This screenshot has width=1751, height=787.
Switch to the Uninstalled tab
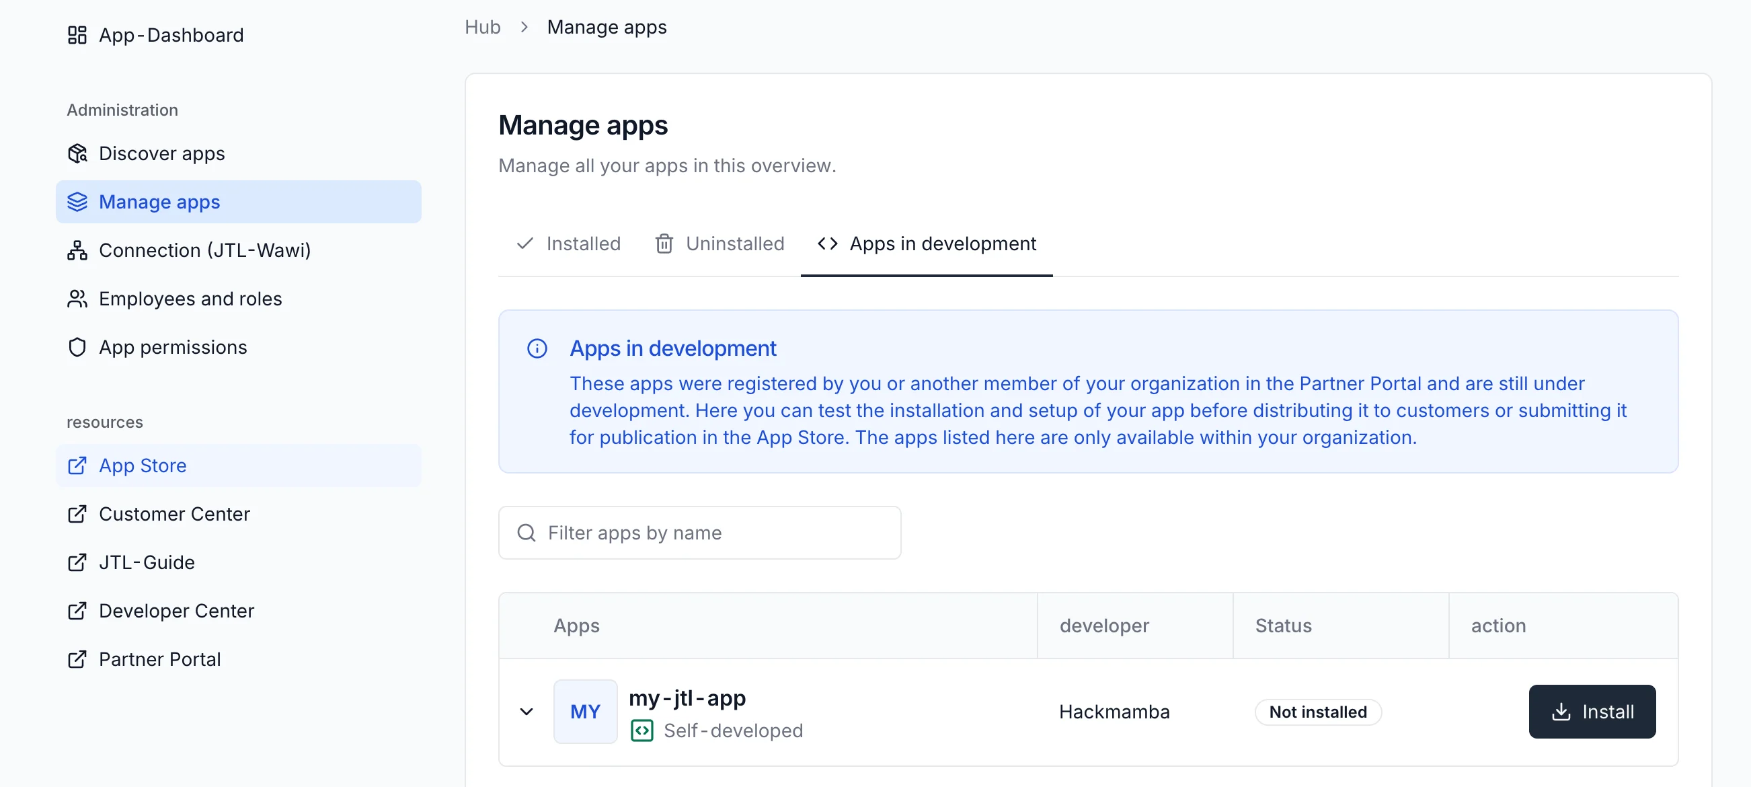[x=719, y=243]
